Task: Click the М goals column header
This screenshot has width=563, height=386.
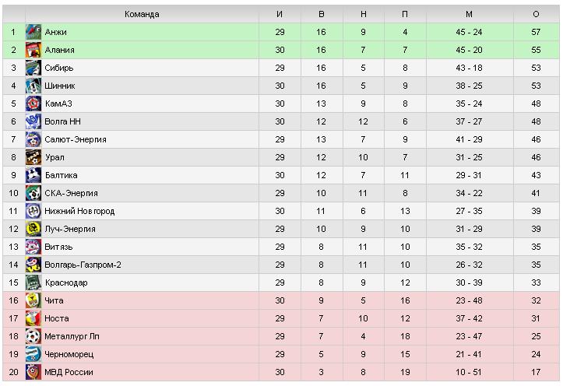Action: point(469,14)
